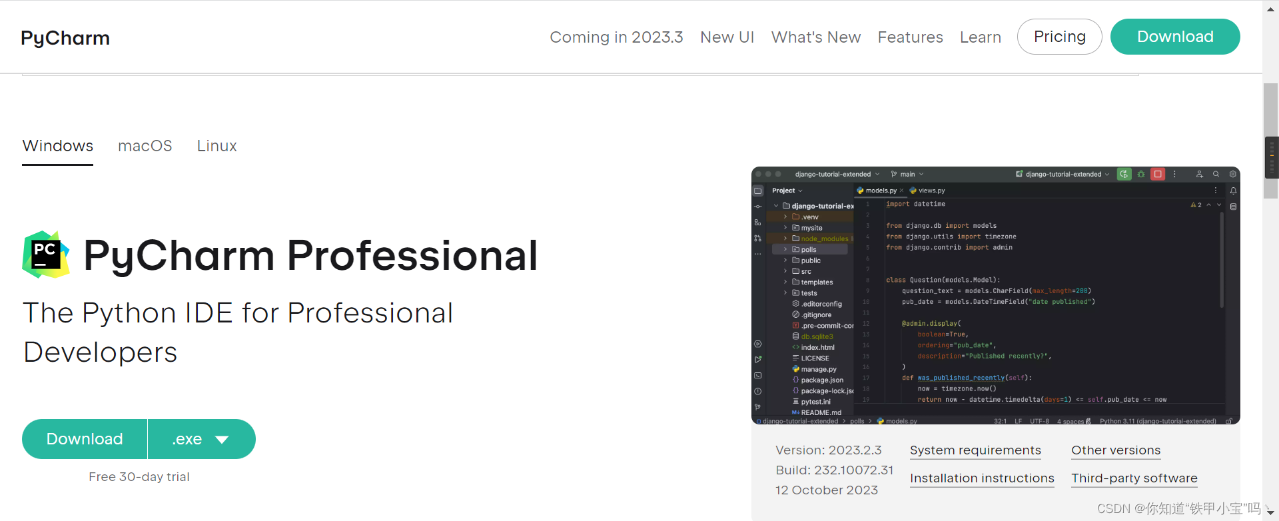The width and height of the screenshot is (1279, 521).
Task: Click the read-only lock icon in status bar
Action: pyautogui.click(x=1229, y=421)
